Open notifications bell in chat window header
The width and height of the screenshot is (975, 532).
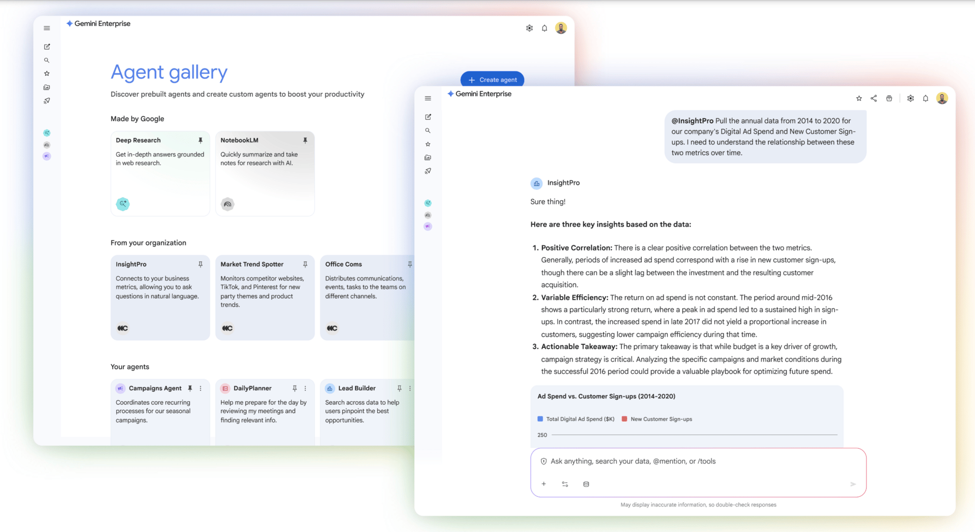click(x=926, y=98)
